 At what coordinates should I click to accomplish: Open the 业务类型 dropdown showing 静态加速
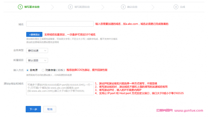click(x=37, y=50)
